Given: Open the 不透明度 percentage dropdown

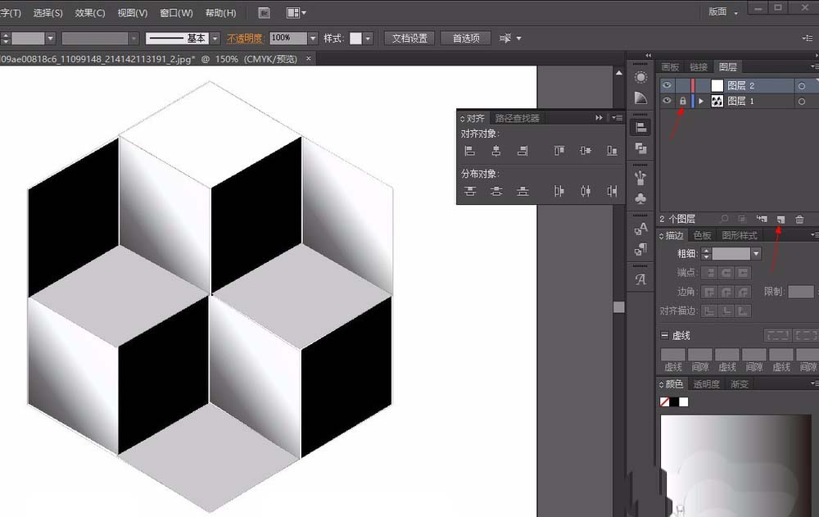Looking at the screenshot, I should [313, 39].
